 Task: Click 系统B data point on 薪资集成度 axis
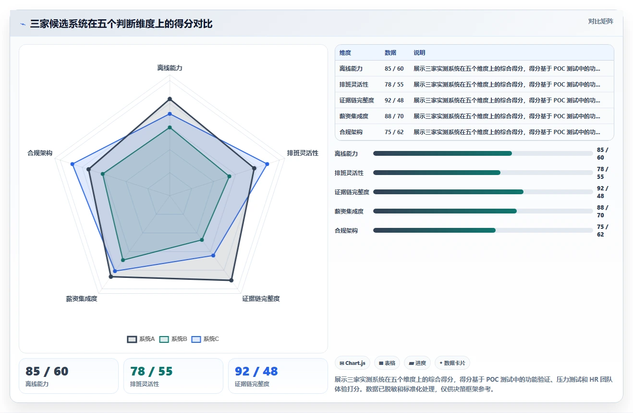(122, 260)
